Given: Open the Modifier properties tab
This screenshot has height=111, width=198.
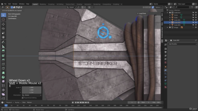Looking at the screenshot, I should (166, 70).
